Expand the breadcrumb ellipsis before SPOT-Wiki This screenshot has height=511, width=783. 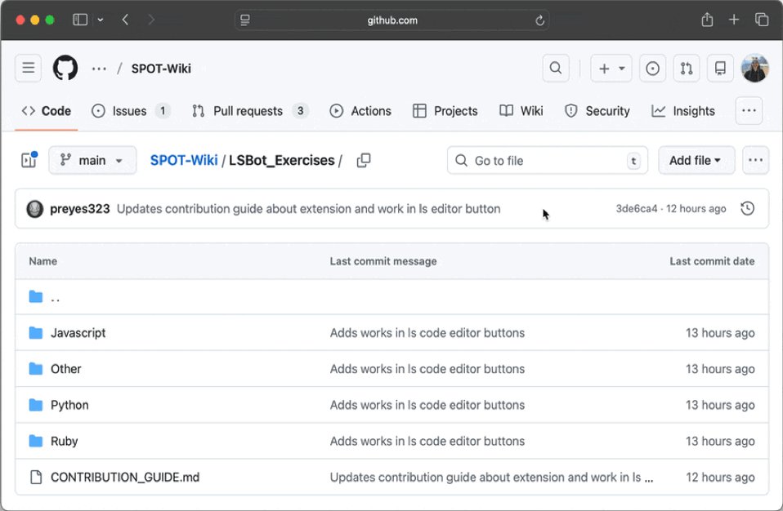[99, 69]
